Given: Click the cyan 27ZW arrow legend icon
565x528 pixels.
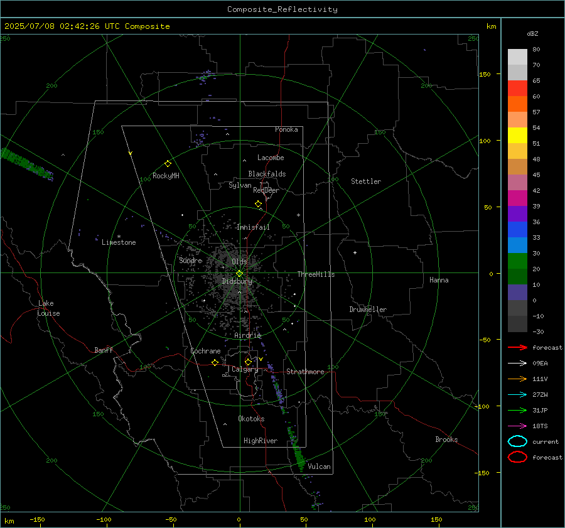Looking at the screenshot, I should pos(517,395).
